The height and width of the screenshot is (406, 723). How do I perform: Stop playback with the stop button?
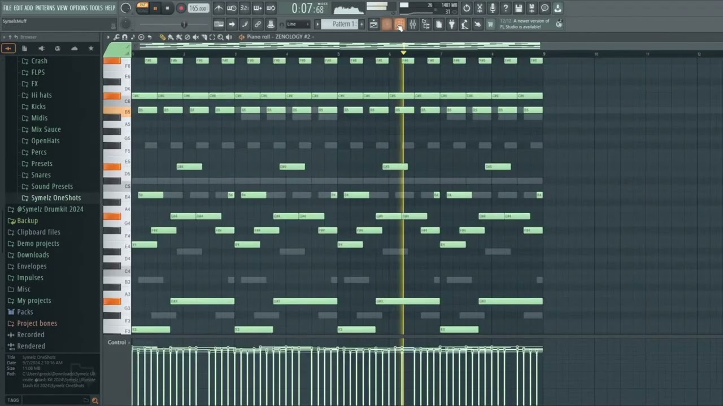tap(167, 8)
